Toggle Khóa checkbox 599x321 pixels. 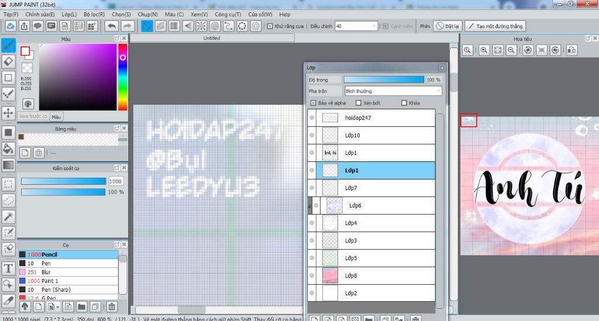(x=404, y=103)
